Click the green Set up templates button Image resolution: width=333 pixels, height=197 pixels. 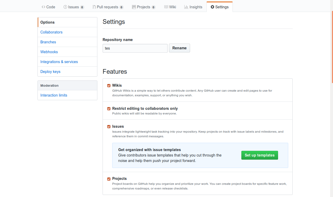click(260, 155)
